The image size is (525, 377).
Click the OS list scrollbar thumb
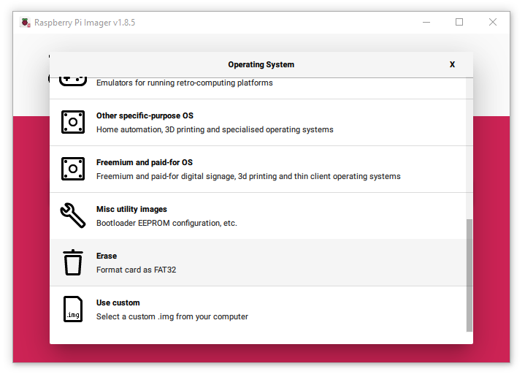point(470,275)
